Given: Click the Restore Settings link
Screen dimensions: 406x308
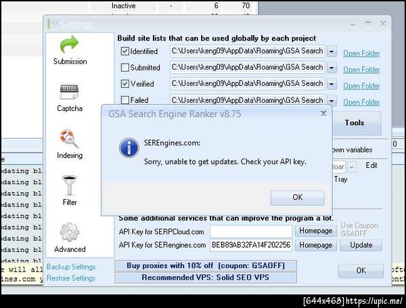Looking at the screenshot, I should click(x=71, y=278).
